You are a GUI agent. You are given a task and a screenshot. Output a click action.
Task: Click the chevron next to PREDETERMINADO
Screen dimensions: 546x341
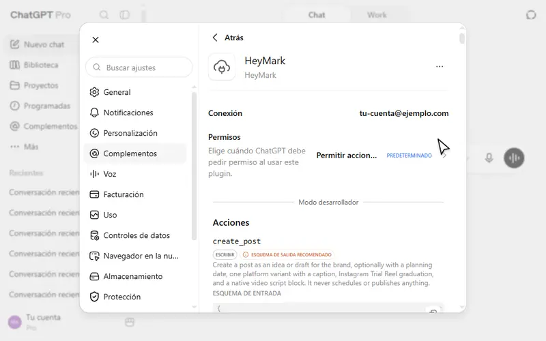coord(444,156)
